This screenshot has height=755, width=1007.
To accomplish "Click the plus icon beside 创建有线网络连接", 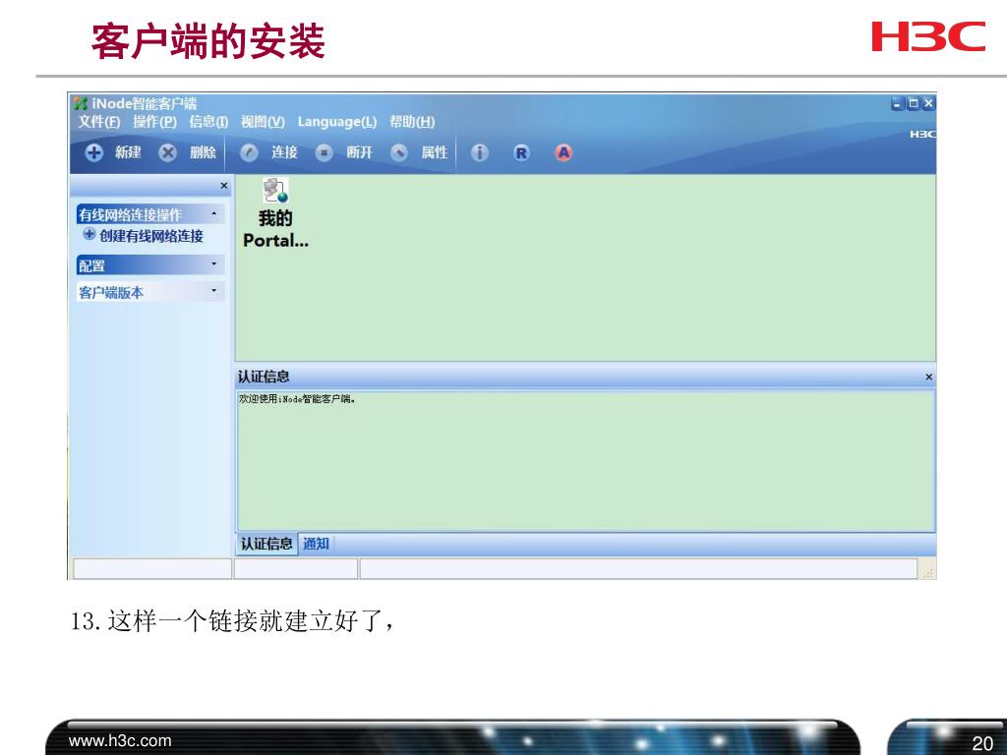I will pyautogui.click(x=89, y=234).
